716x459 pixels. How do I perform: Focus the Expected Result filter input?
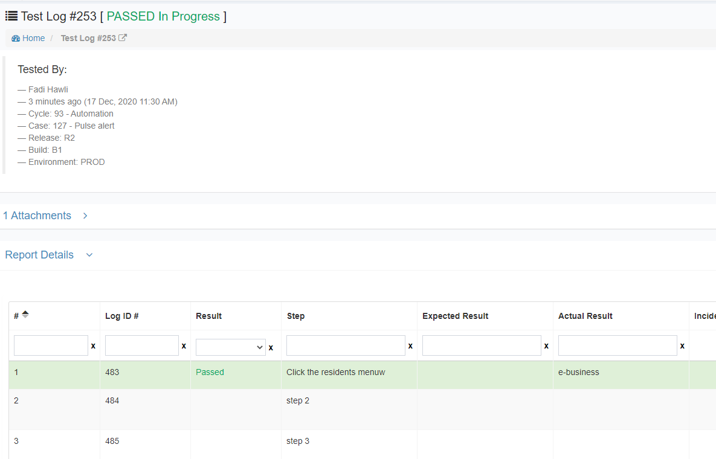click(482, 345)
